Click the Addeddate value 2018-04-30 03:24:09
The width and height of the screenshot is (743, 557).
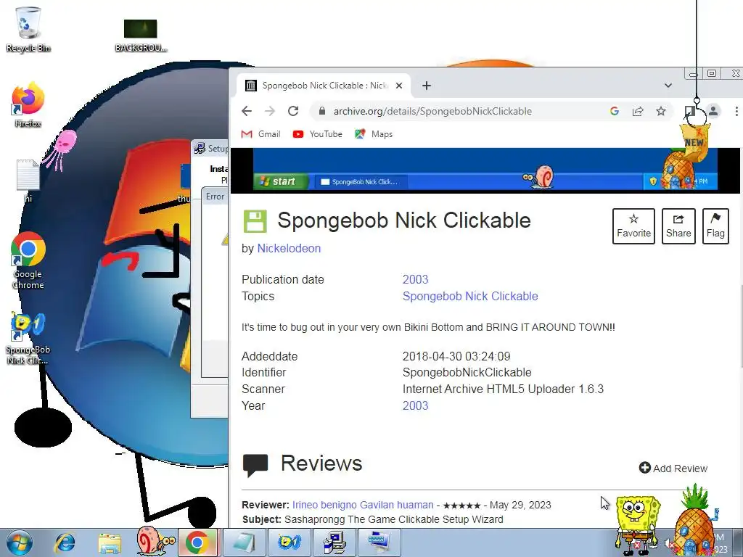click(x=456, y=356)
